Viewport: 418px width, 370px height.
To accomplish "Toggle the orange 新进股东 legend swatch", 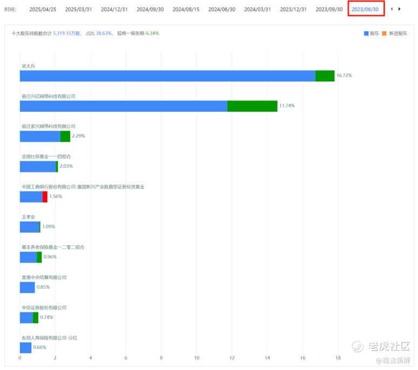I will click(x=384, y=33).
